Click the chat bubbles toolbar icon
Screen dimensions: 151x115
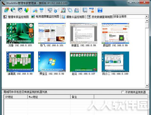[x=70, y=10]
